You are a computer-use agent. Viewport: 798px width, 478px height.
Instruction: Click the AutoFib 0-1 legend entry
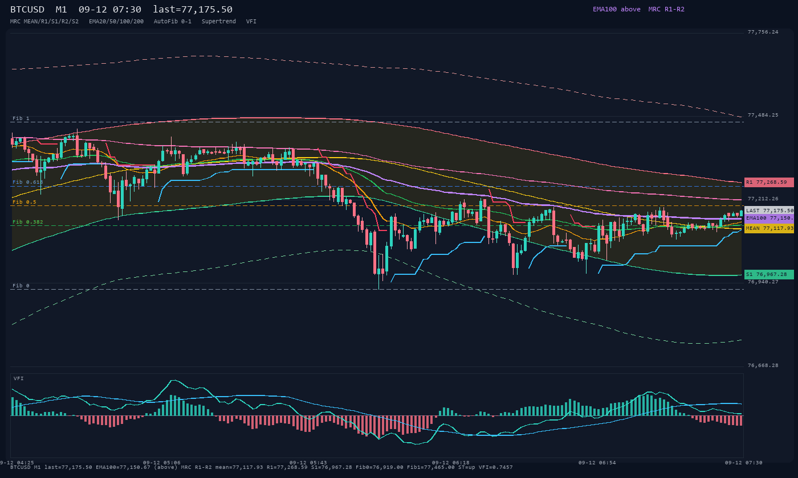173,21
